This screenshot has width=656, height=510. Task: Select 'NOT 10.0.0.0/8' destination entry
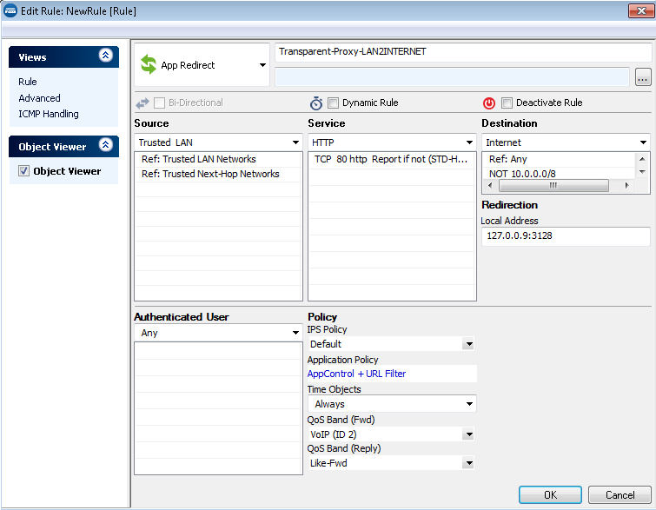(559, 174)
